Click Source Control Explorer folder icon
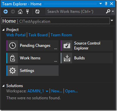This screenshot has height=111, width=117. tap(67, 45)
